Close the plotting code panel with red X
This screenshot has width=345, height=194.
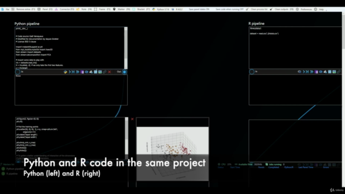[132, 119]
